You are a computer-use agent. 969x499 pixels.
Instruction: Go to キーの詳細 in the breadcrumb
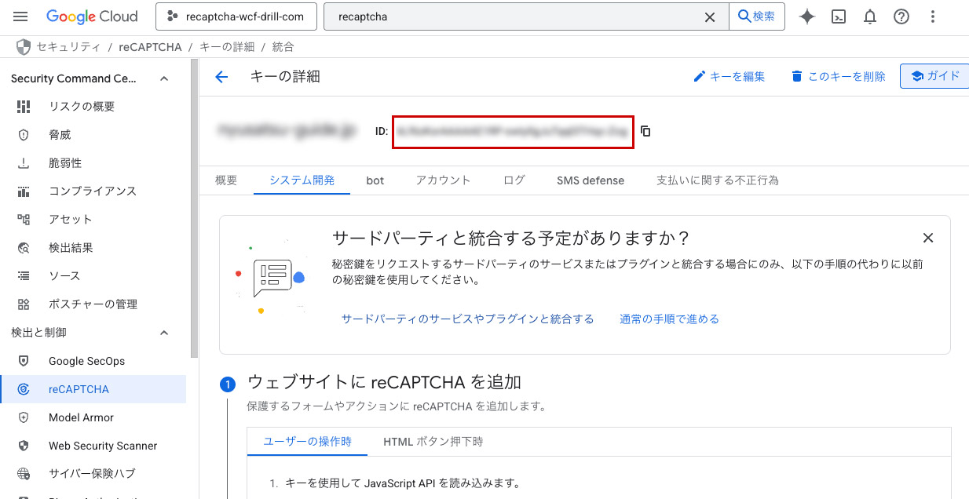click(227, 47)
